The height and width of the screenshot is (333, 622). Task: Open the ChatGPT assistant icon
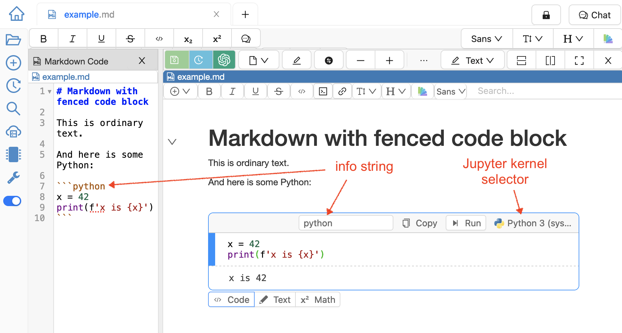coord(224,60)
